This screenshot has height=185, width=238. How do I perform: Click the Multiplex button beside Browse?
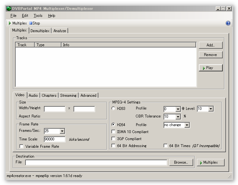click(x=211, y=162)
